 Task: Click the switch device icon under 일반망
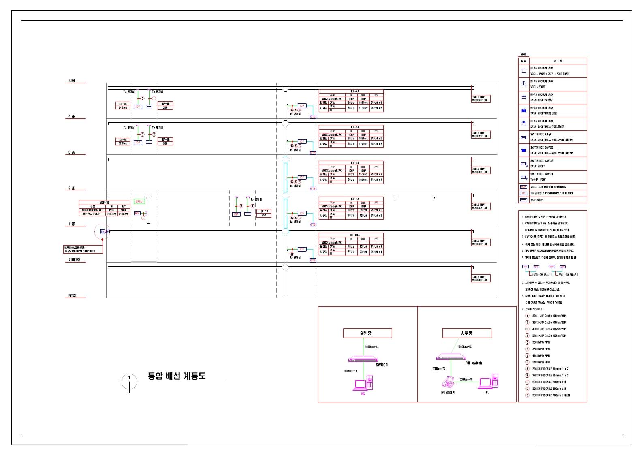(363, 359)
